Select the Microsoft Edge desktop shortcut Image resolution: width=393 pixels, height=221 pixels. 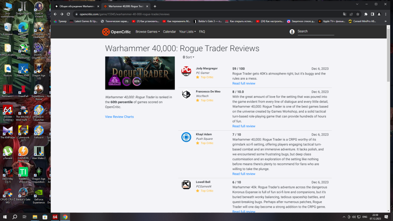click(x=23, y=30)
